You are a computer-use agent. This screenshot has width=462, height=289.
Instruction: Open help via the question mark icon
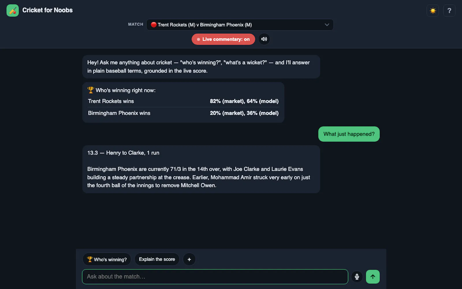(449, 11)
